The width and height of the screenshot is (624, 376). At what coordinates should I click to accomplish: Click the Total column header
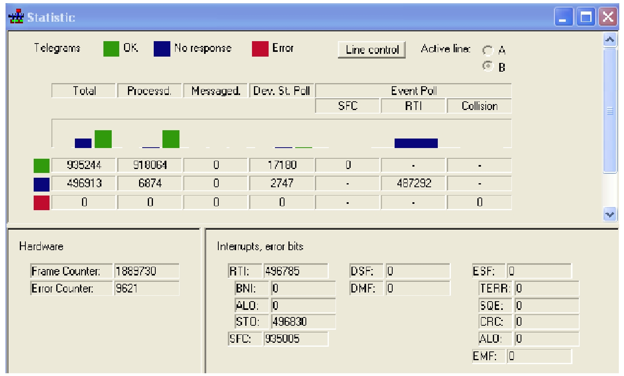[x=84, y=91]
